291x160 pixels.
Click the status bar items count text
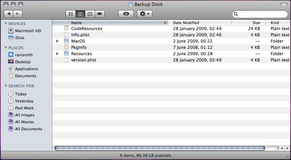coord(145,155)
